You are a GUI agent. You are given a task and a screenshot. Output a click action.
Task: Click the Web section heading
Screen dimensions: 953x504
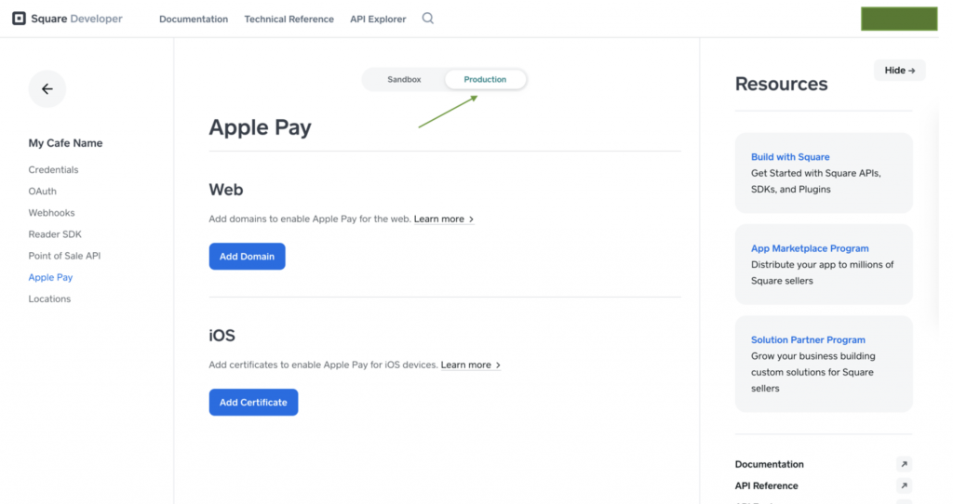(226, 190)
